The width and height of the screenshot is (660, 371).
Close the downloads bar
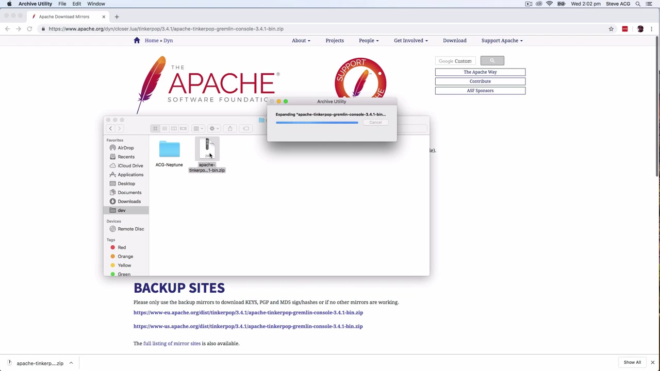tap(652, 363)
